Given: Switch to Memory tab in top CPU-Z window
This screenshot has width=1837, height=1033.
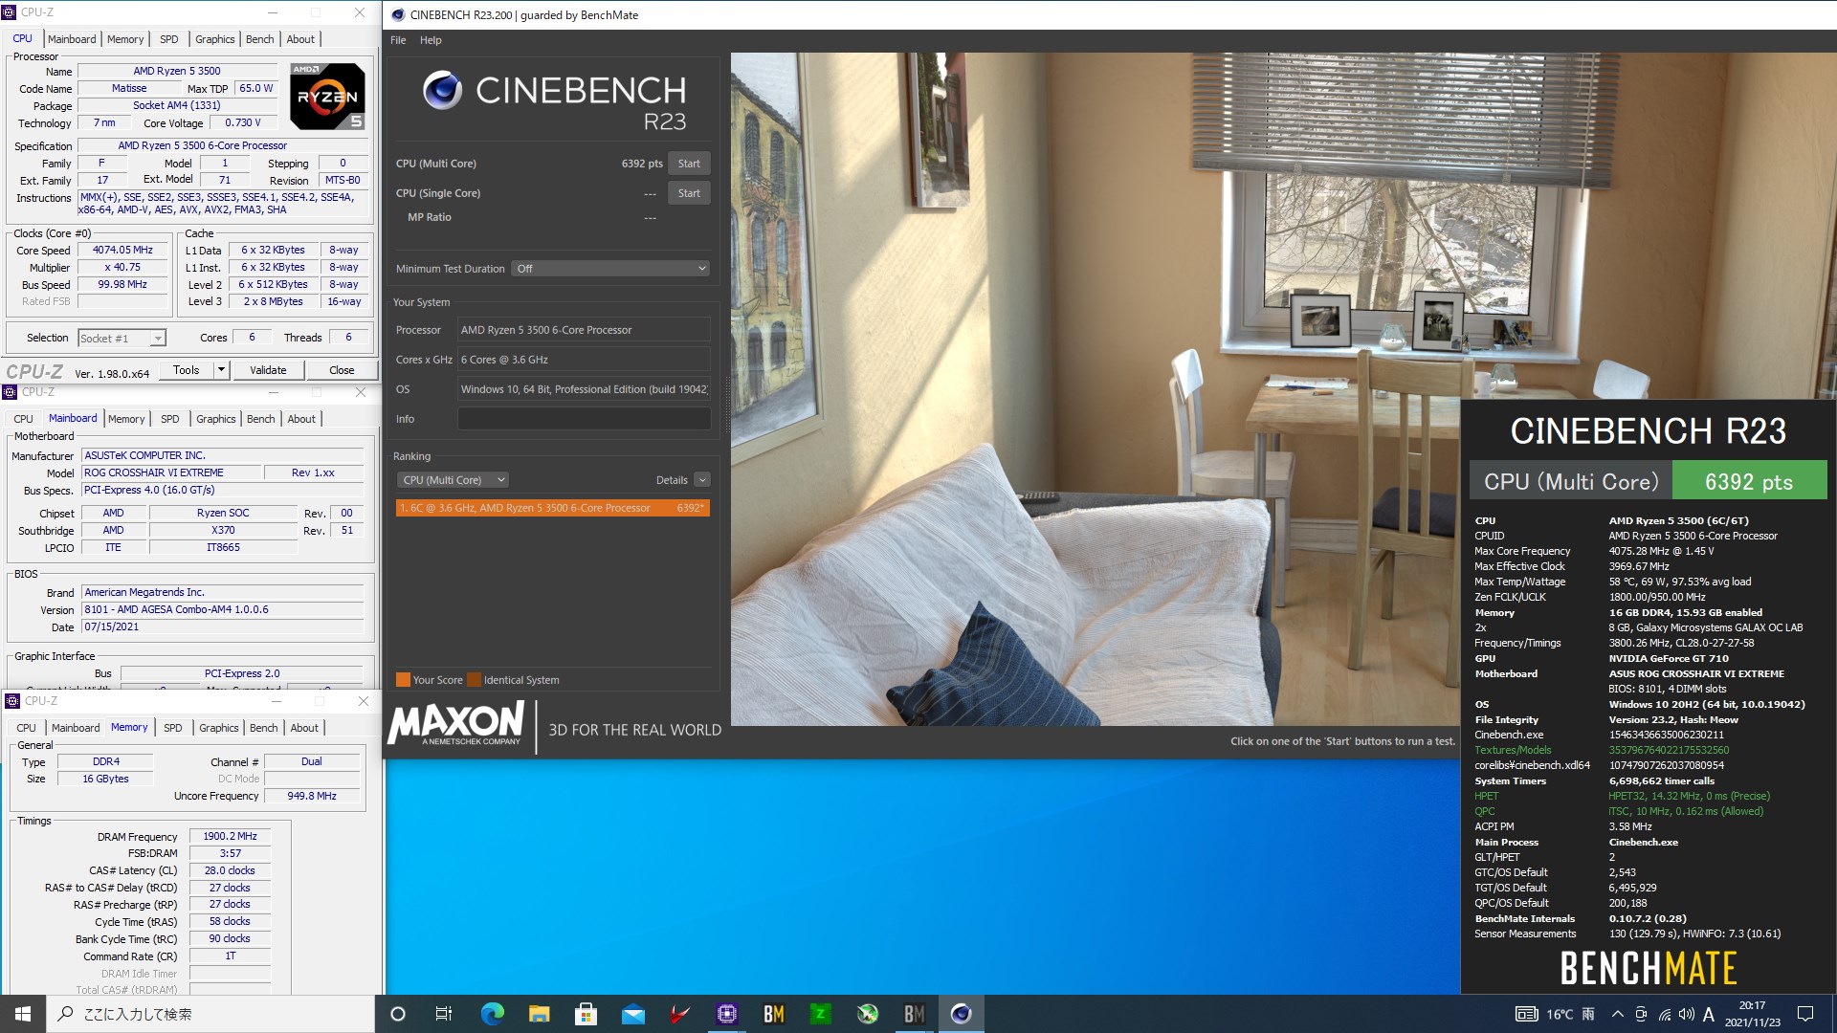Looking at the screenshot, I should 125,39.
